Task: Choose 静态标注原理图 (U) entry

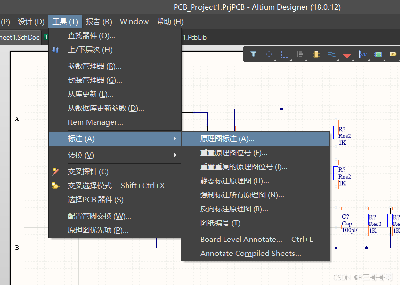Action: pos(256,181)
